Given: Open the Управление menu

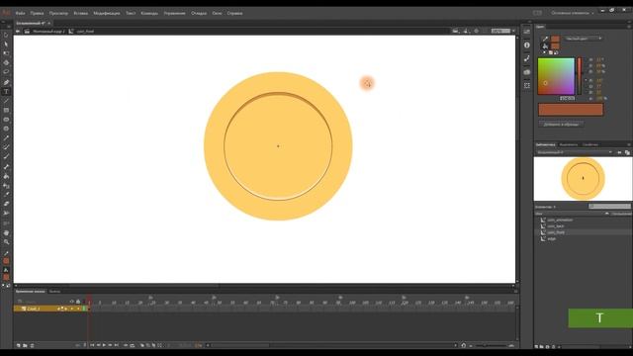Looking at the screenshot, I should 174,13.
